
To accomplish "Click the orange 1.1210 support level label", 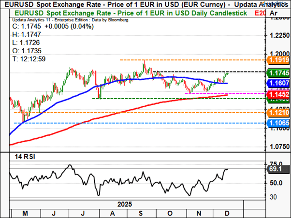I will (277, 113).
